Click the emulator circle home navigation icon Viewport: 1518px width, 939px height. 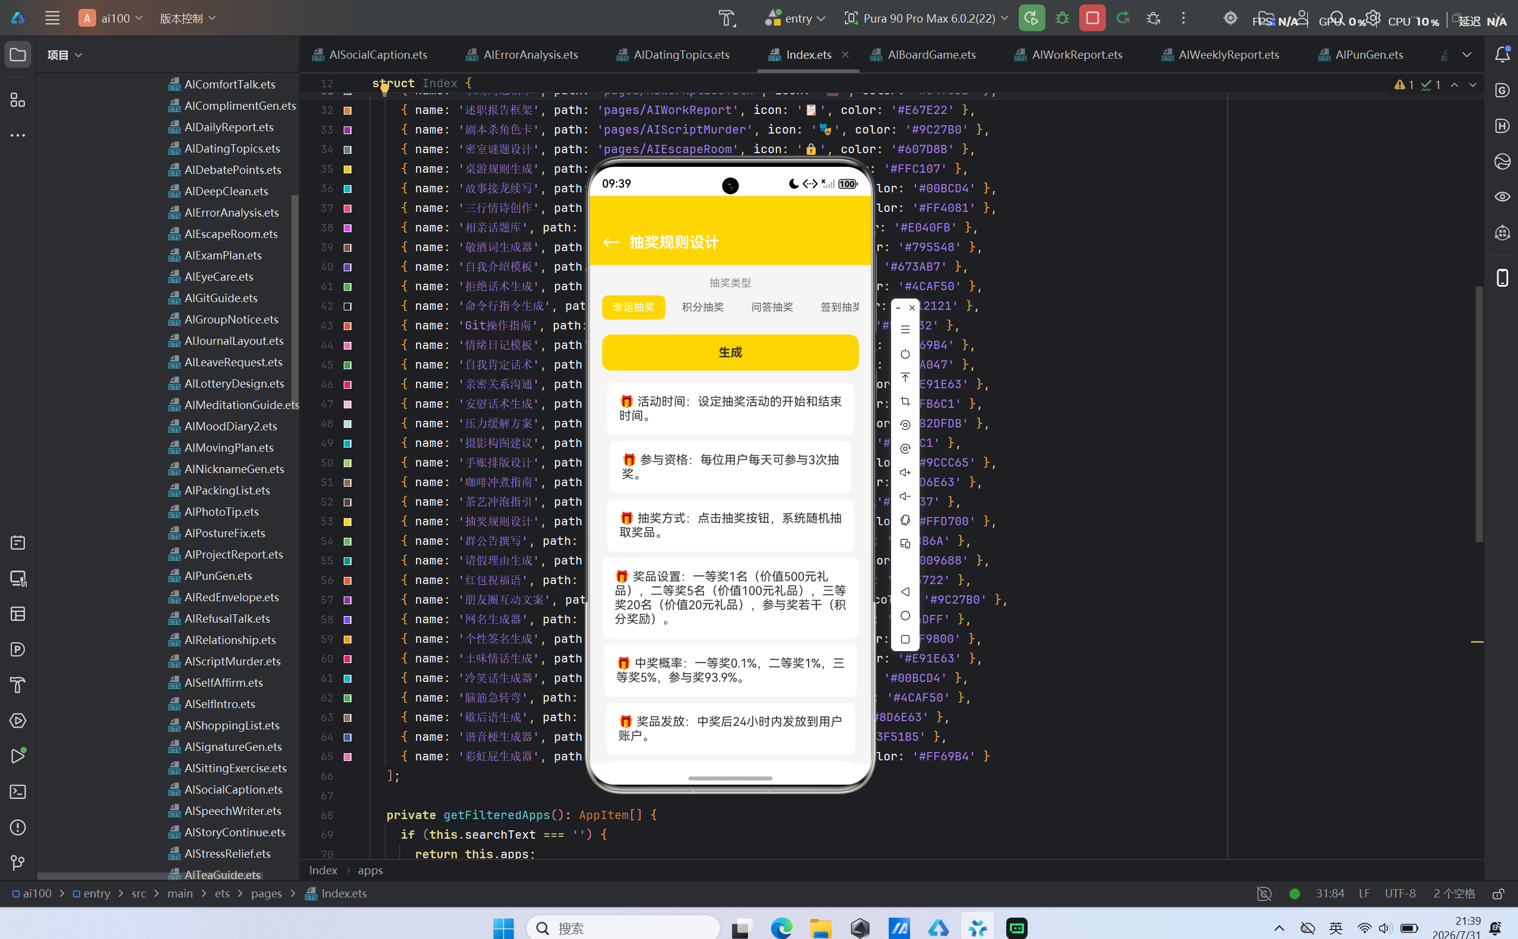pos(905,616)
